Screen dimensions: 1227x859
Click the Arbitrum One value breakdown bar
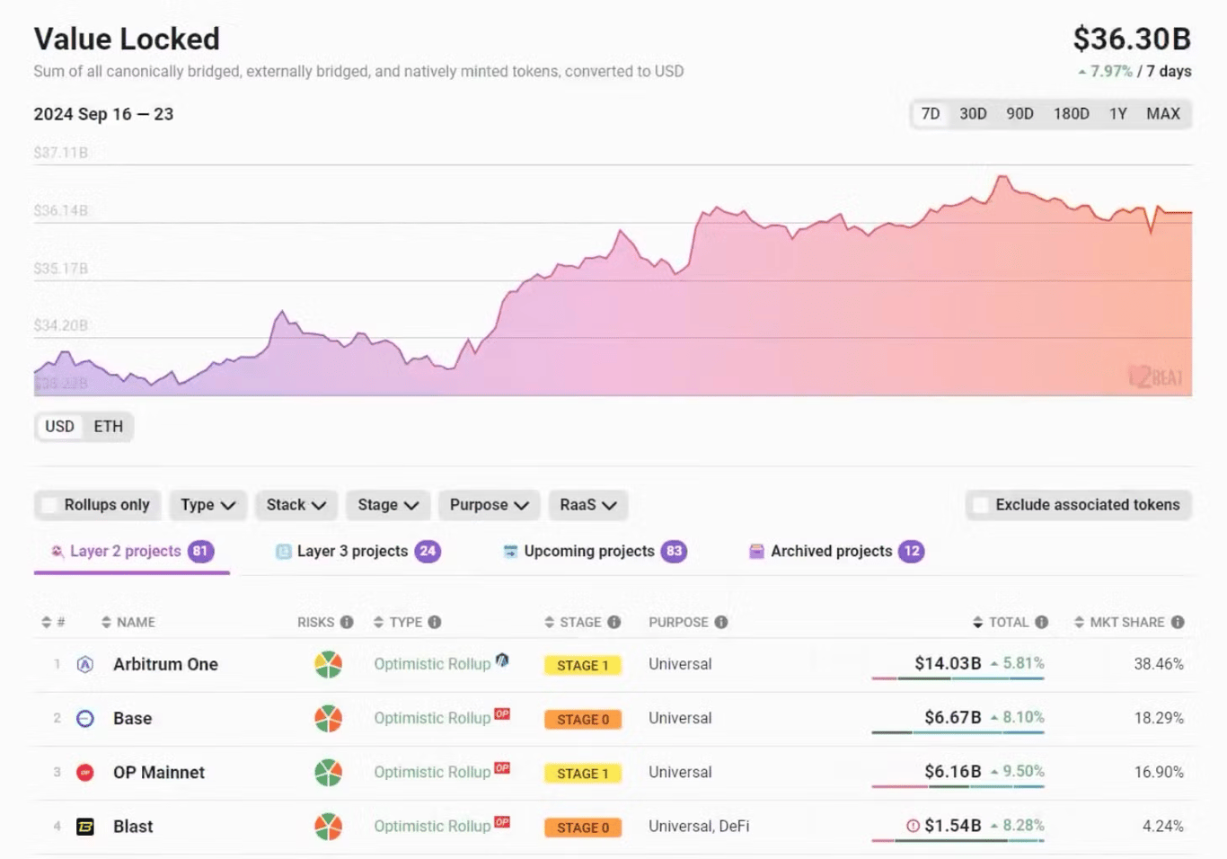point(958,678)
